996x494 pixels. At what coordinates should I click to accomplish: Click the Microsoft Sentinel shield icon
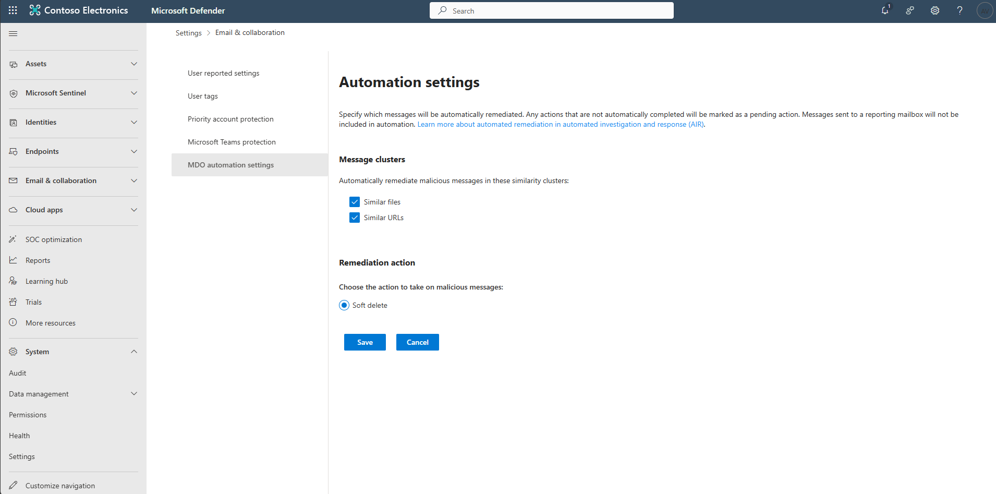pos(14,93)
